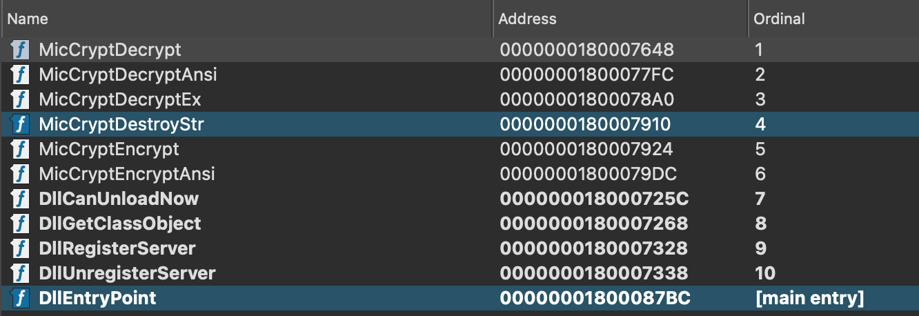Click the [main entry] ordinal cell
The image size is (919, 316).
tap(810, 298)
